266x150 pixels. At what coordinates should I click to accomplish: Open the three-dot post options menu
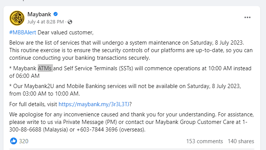247,17
